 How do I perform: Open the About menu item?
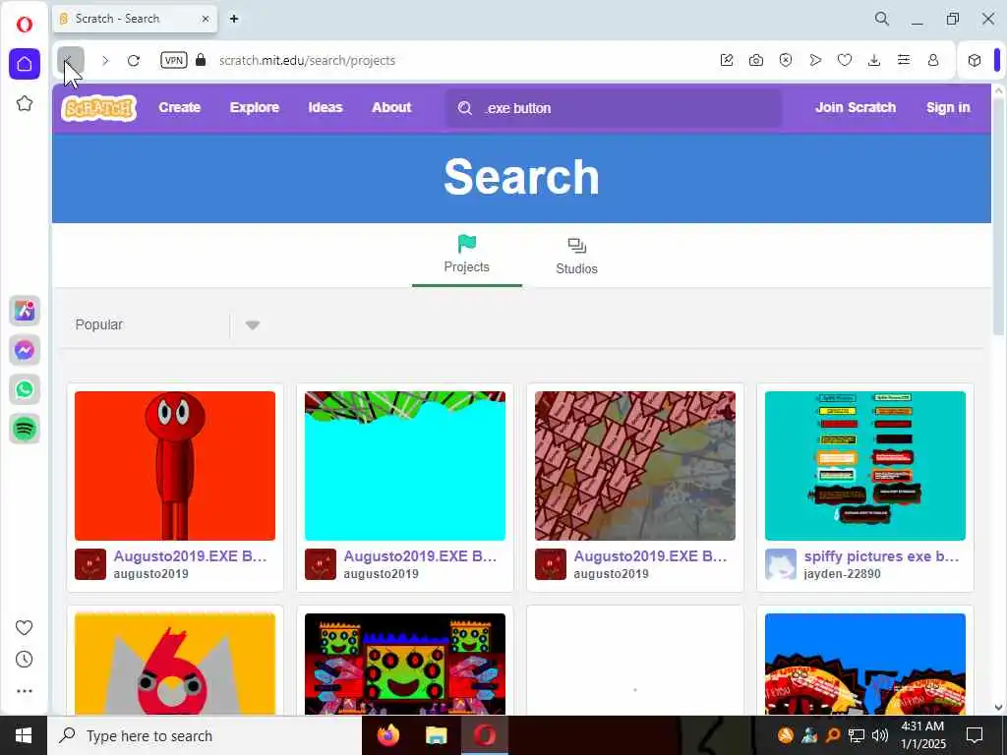point(391,108)
